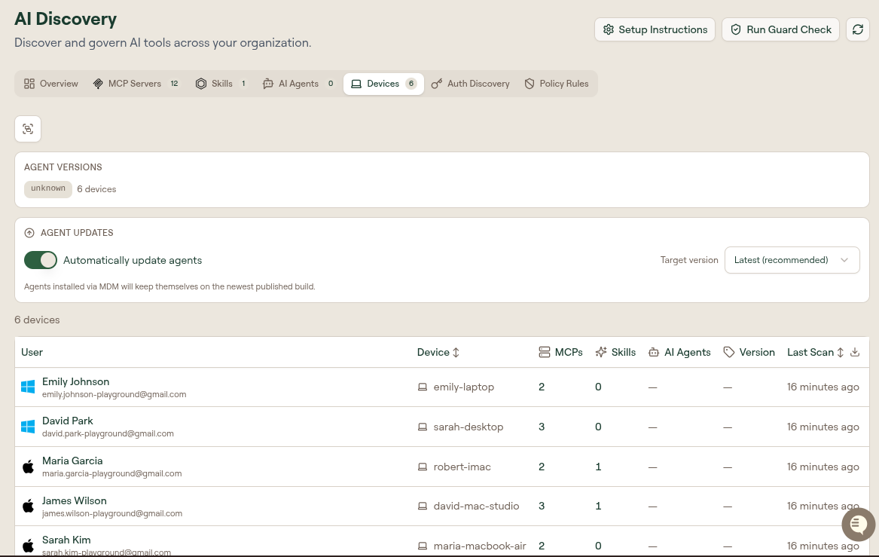879x557 pixels.
Task: Click the Windows logo beside David Park
Action: [x=28, y=427]
